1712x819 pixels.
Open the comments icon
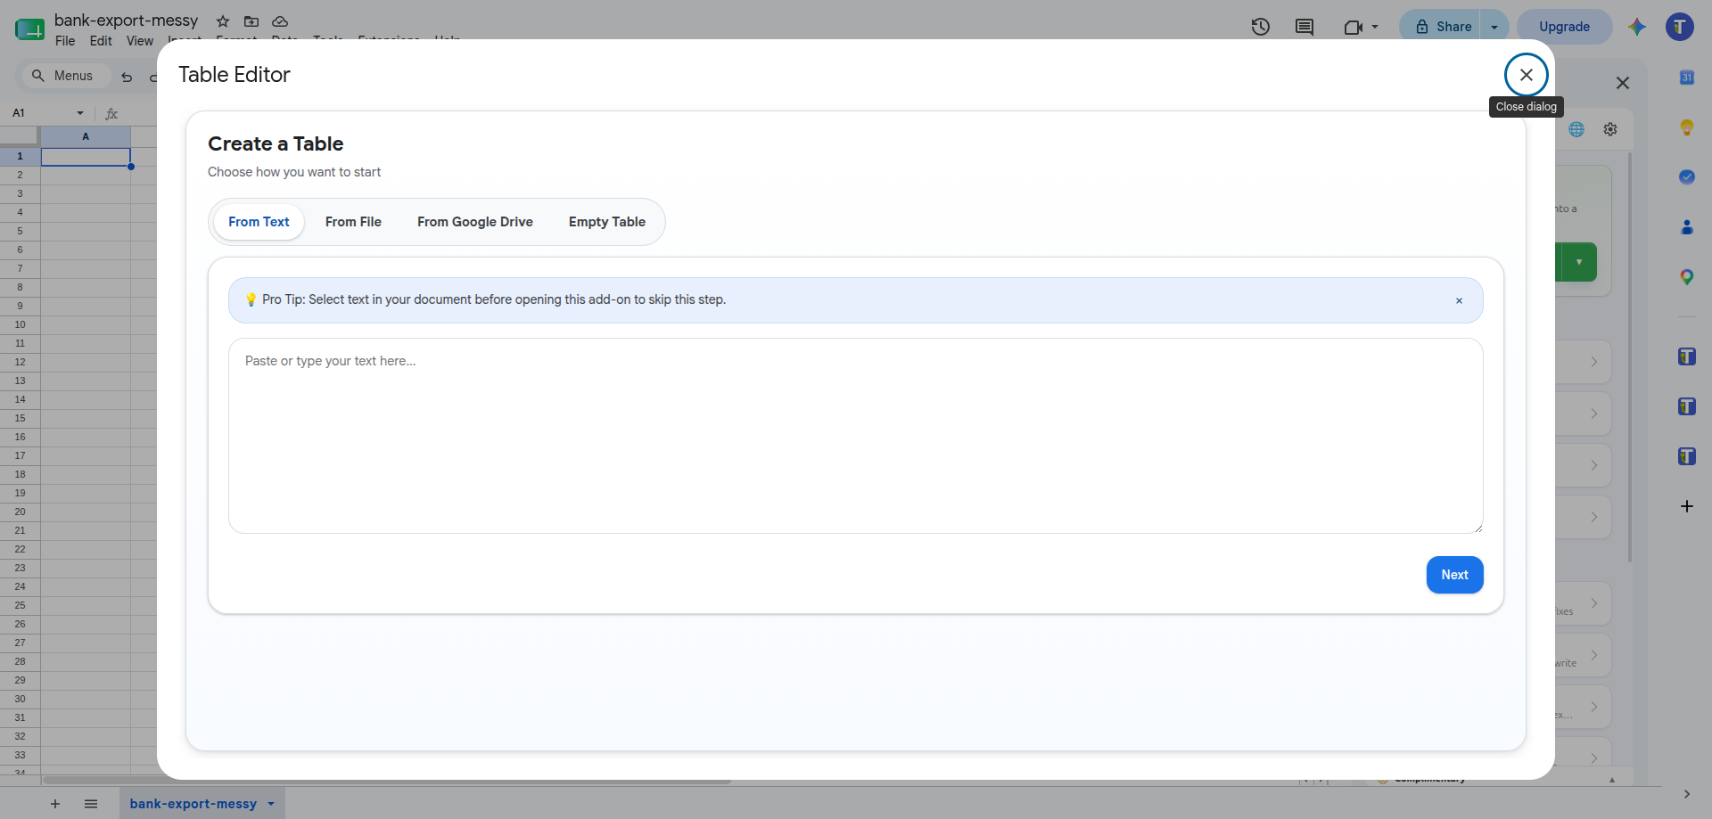pyautogui.click(x=1305, y=27)
